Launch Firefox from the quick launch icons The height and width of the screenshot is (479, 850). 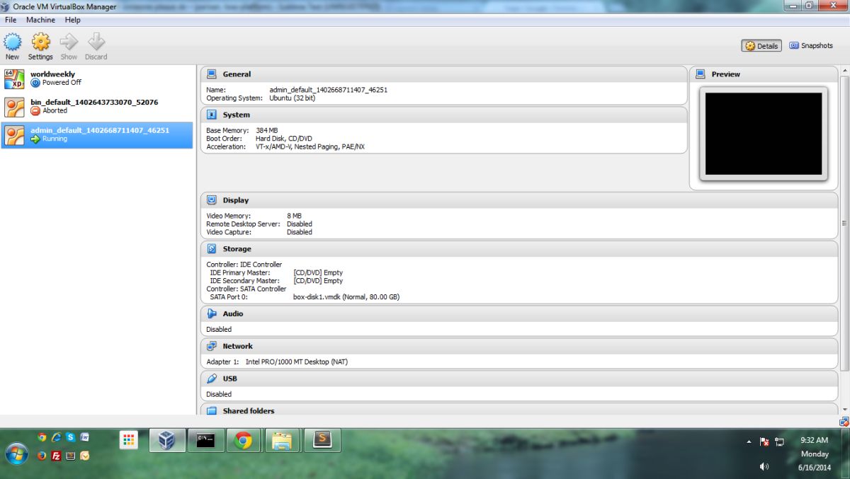click(42, 456)
